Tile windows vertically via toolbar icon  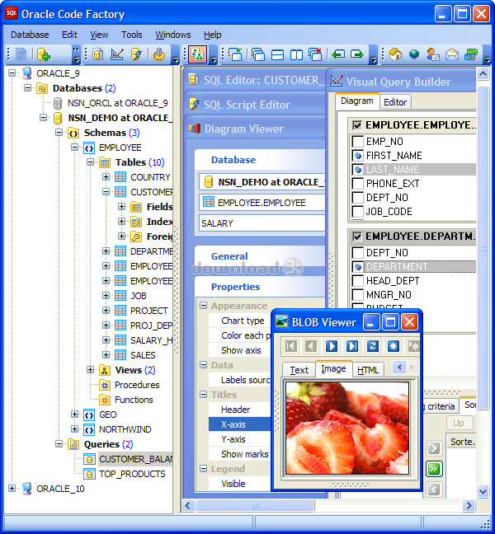coord(296,54)
